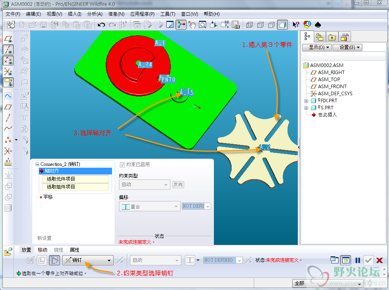
Task: Click the datum curve sketch icon
Action: (x=8, y=96)
